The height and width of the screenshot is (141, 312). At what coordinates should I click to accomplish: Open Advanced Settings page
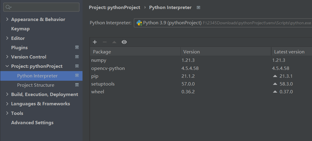[32, 122]
